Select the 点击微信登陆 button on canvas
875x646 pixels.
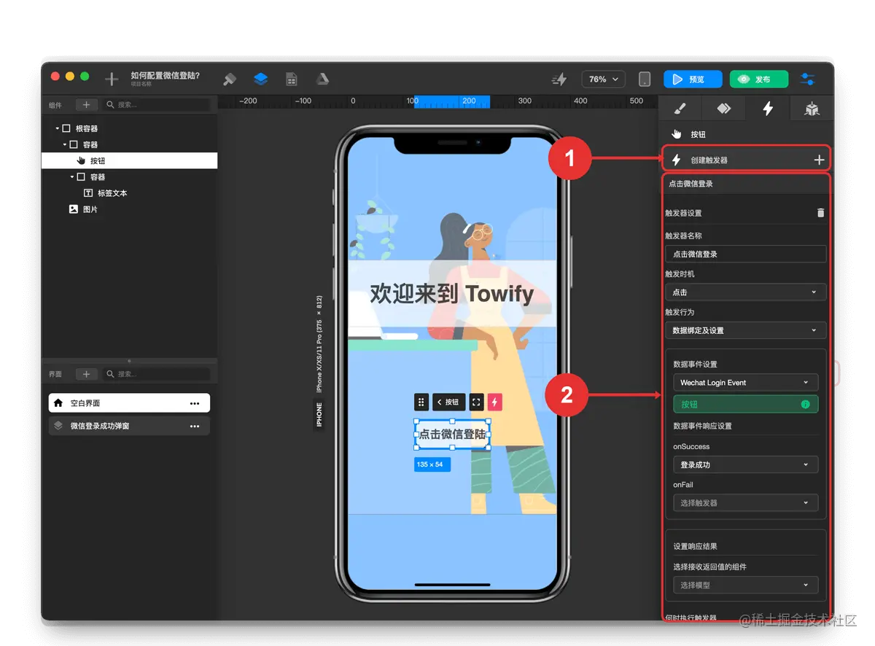(x=452, y=435)
